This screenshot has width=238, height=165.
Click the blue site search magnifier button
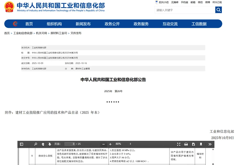(218, 10)
